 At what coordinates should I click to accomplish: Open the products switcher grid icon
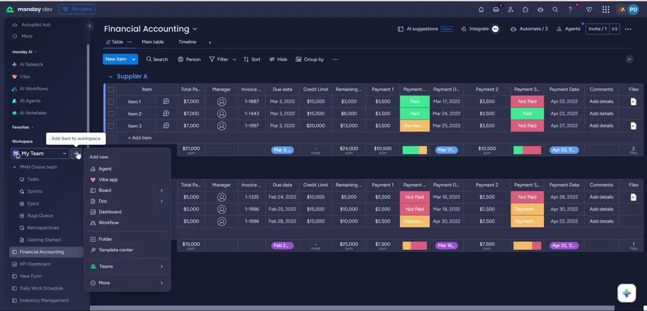pos(606,10)
